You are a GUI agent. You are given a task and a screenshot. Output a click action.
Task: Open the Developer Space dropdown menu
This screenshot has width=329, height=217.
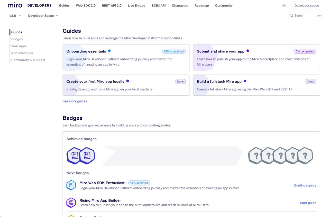pyautogui.click(x=43, y=16)
